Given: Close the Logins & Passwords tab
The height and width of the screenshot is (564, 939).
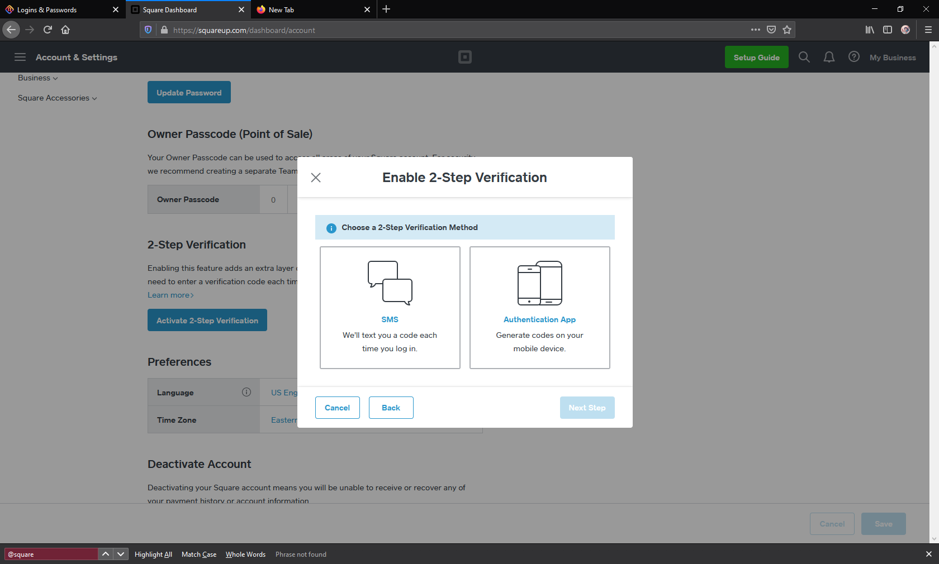Looking at the screenshot, I should (116, 9).
